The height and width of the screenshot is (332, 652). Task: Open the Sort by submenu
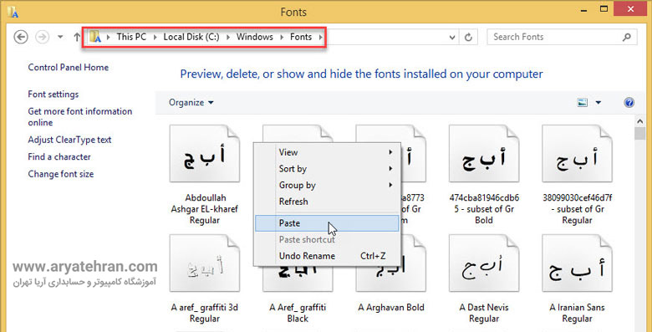click(x=327, y=168)
